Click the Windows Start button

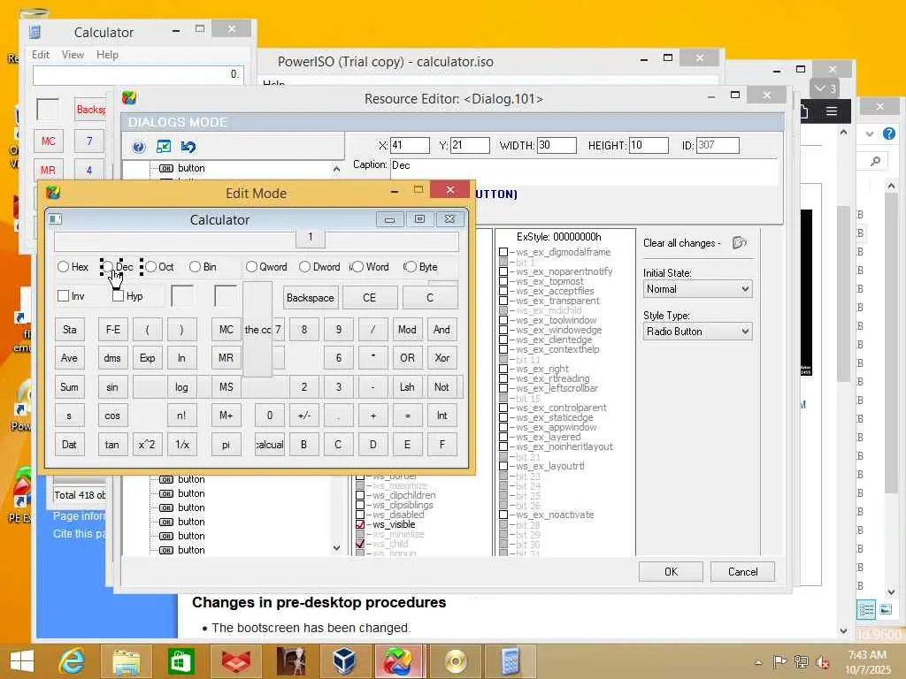[x=21, y=661]
